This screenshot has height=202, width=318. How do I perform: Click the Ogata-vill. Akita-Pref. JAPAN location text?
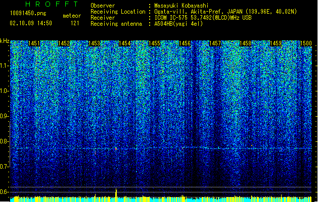[x=225, y=12]
